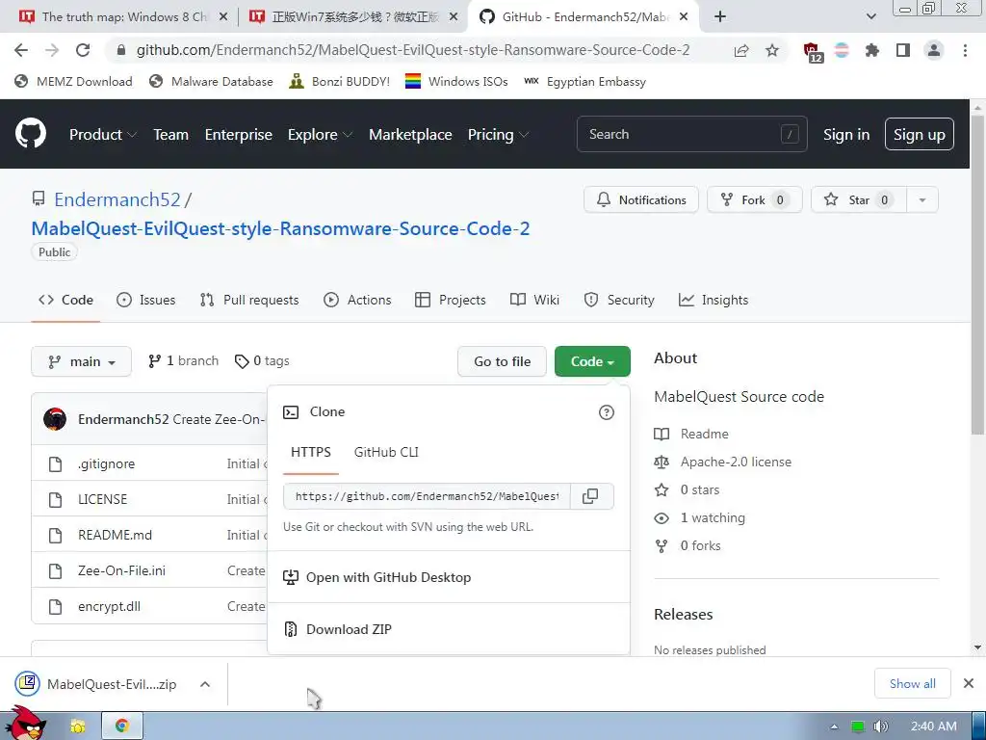Click the clone URL text field
This screenshot has height=740, width=986.
click(x=427, y=496)
